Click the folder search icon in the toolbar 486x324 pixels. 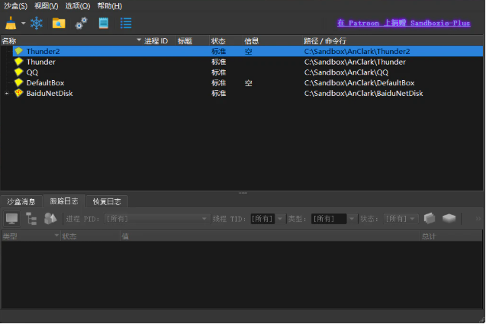59,23
